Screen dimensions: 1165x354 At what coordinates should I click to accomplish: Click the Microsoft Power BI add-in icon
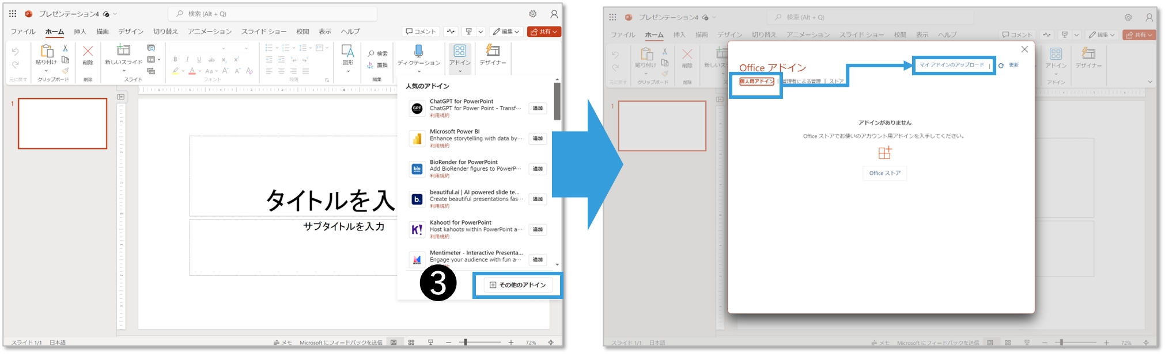coord(417,138)
